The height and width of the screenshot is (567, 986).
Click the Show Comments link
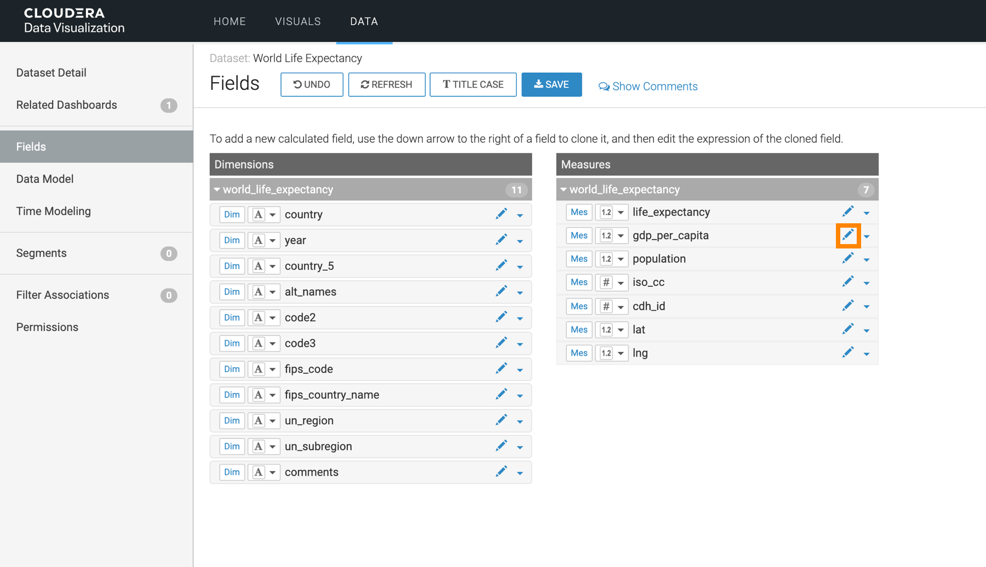648,86
